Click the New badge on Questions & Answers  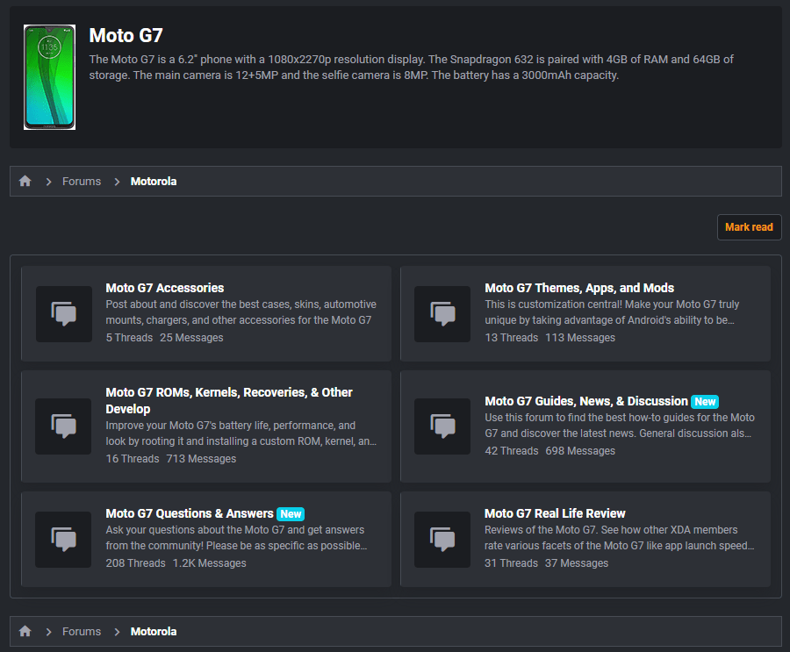click(x=291, y=514)
